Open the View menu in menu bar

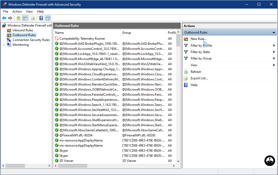tap(30, 12)
